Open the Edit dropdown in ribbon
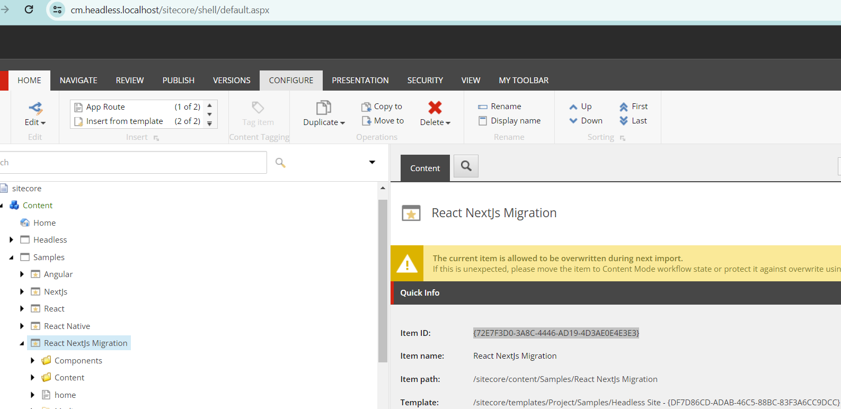Viewport: 841px width, 409px height. tap(35, 122)
